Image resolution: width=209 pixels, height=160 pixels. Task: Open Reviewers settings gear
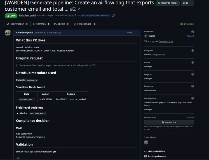point(192,32)
